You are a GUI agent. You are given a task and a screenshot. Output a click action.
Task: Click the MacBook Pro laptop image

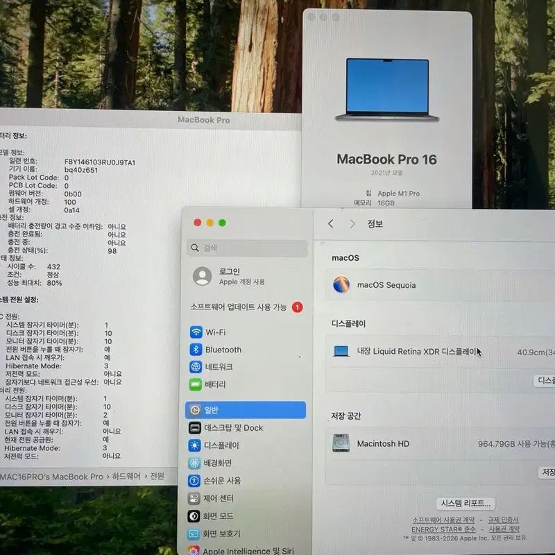click(387, 90)
